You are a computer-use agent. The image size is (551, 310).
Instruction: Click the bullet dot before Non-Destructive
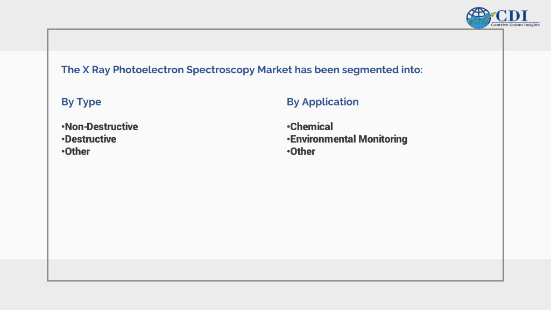pos(63,126)
